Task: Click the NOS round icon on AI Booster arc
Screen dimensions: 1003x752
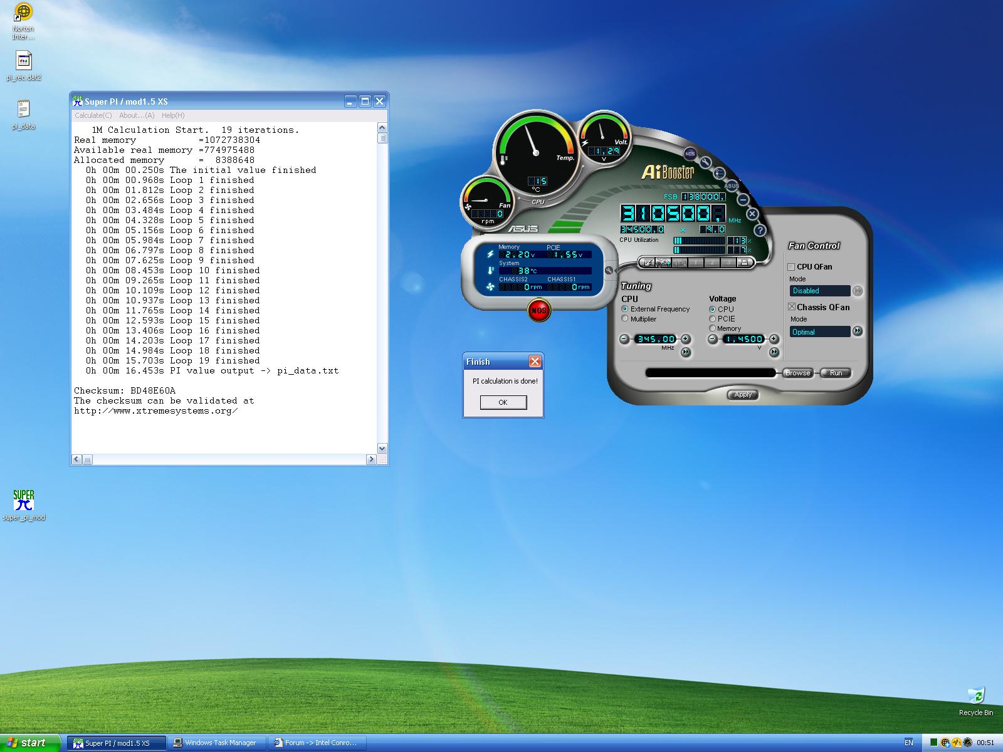Action: (x=690, y=154)
